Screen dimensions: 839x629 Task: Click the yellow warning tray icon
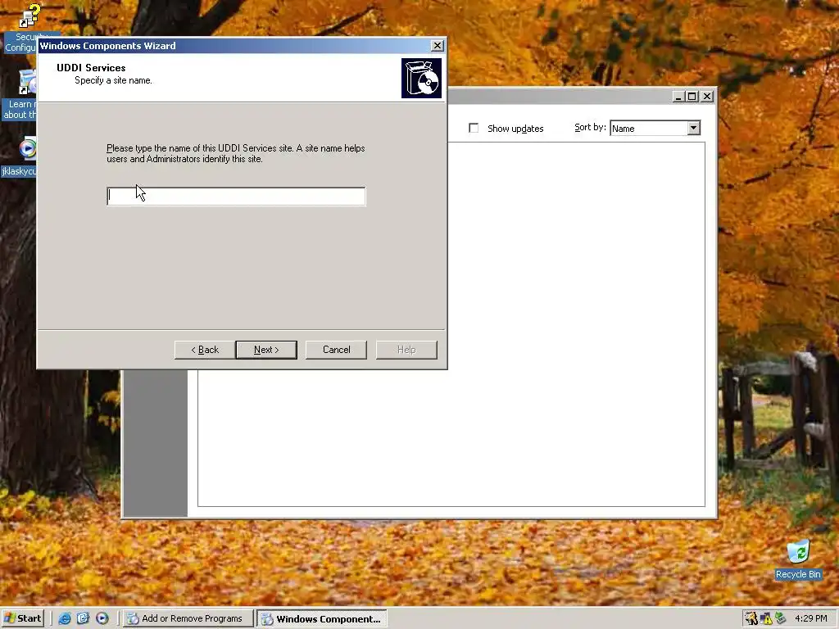(767, 618)
